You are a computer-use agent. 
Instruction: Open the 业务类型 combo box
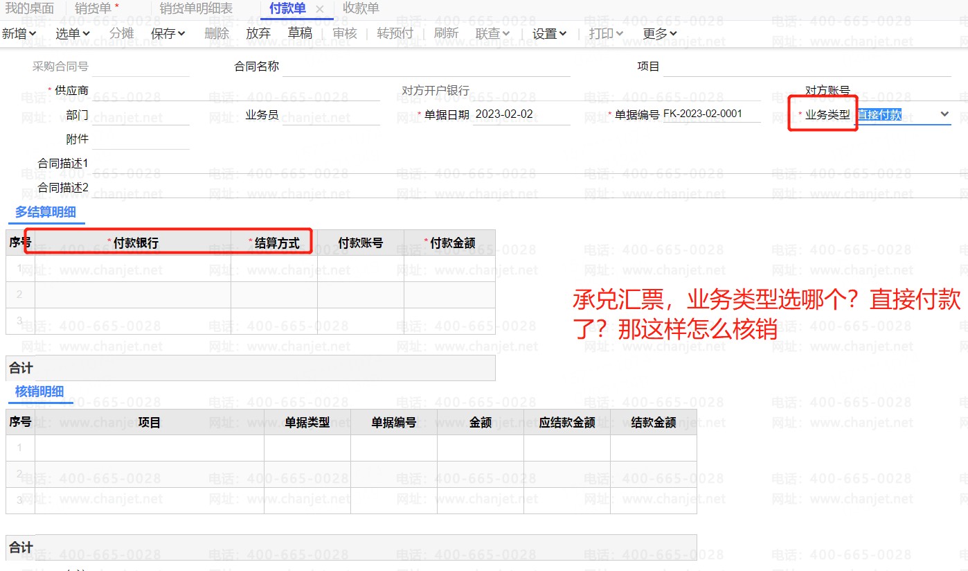903,115
